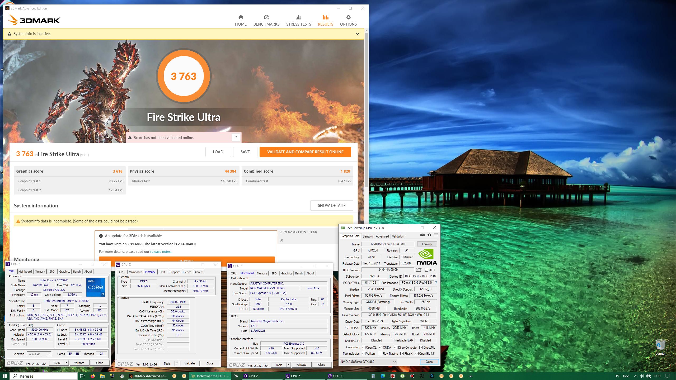
Task: Open the 3DMark HOME section
Action: [x=241, y=21]
